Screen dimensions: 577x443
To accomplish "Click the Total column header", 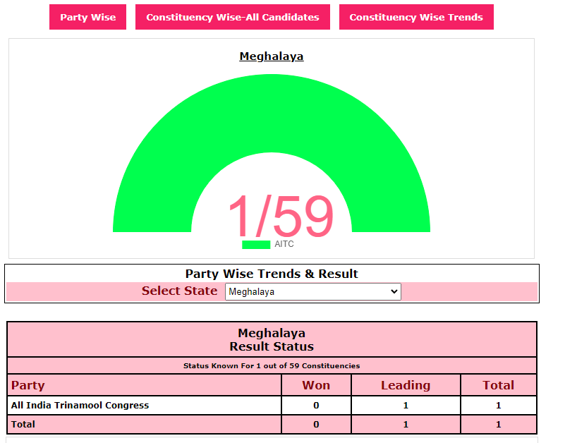I will [498, 385].
